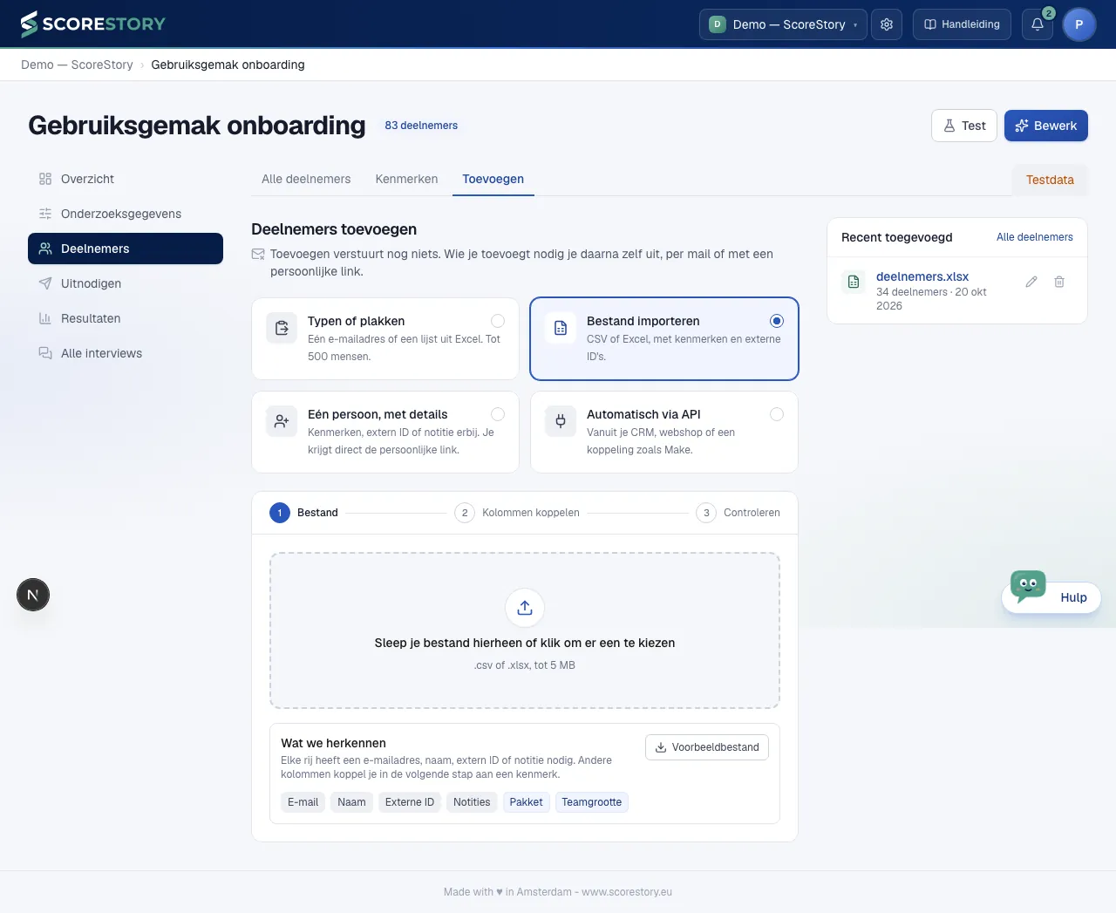Open the Handleiding guide
This screenshot has height=913, width=1116.
tap(962, 24)
